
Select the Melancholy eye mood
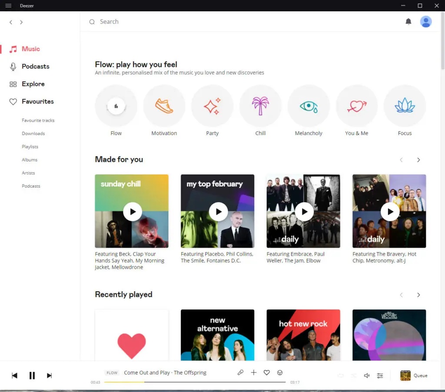tap(309, 106)
